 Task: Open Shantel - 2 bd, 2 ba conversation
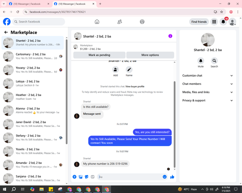tap(32, 43)
